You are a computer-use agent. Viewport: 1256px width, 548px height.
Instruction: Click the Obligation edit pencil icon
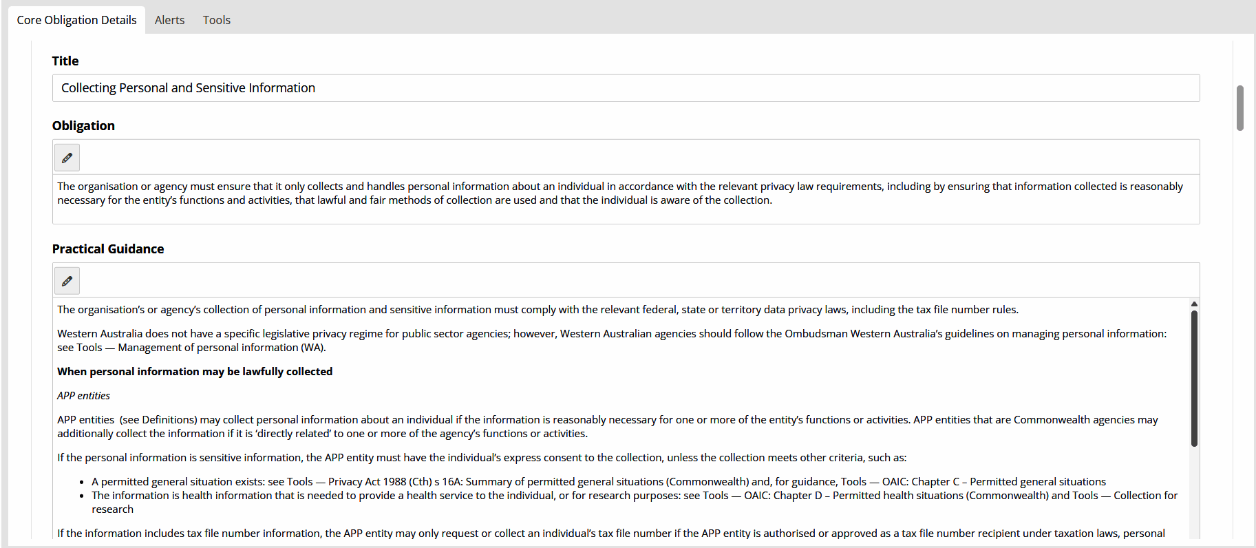67,158
